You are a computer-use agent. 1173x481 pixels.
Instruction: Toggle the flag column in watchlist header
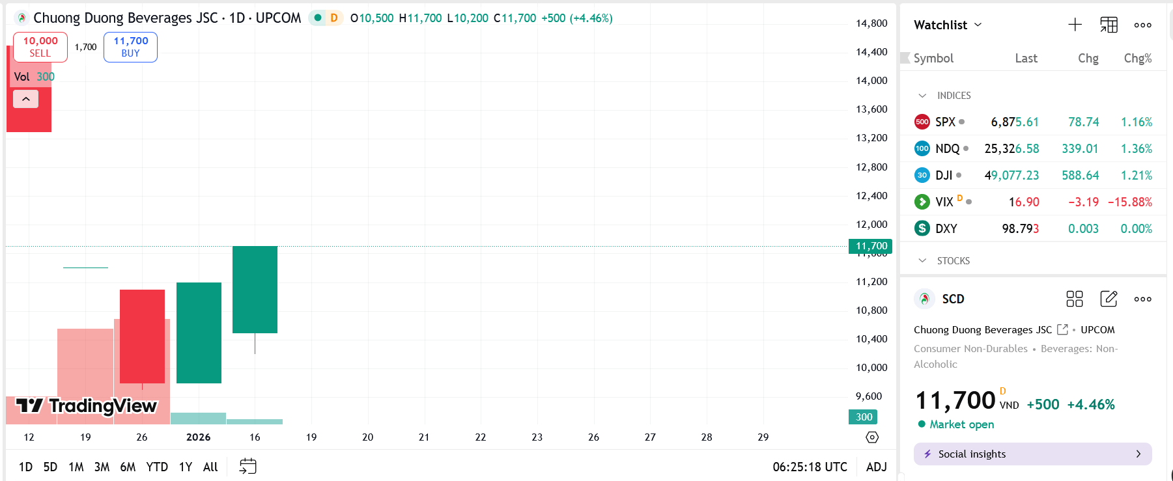coord(905,58)
